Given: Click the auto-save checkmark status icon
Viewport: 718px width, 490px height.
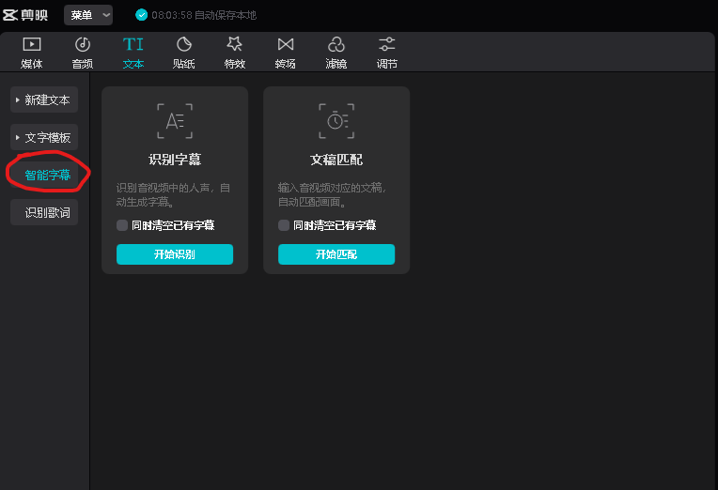Looking at the screenshot, I should pyautogui.click(x=142, y=15).
